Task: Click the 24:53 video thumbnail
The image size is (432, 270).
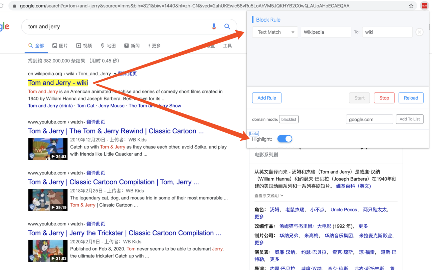Action: pyautogui.click(x=48, y=149)
